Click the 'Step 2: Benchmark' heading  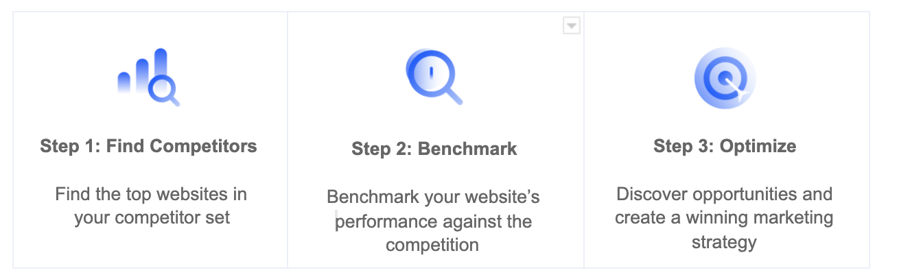434,149
